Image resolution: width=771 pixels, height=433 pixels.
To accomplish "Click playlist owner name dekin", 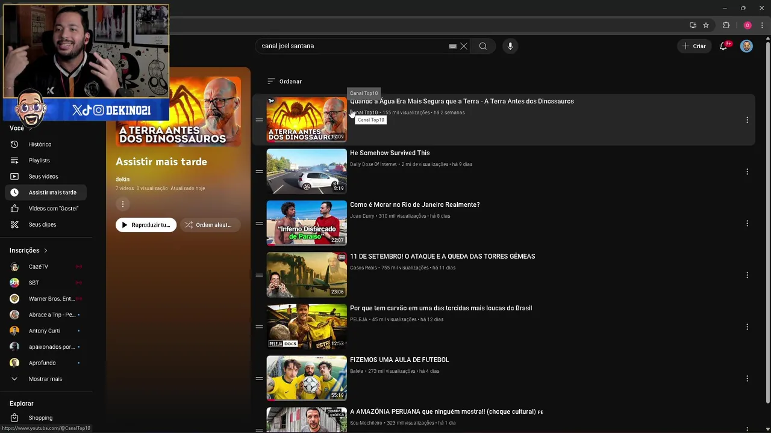I will (x=122, y=179).
